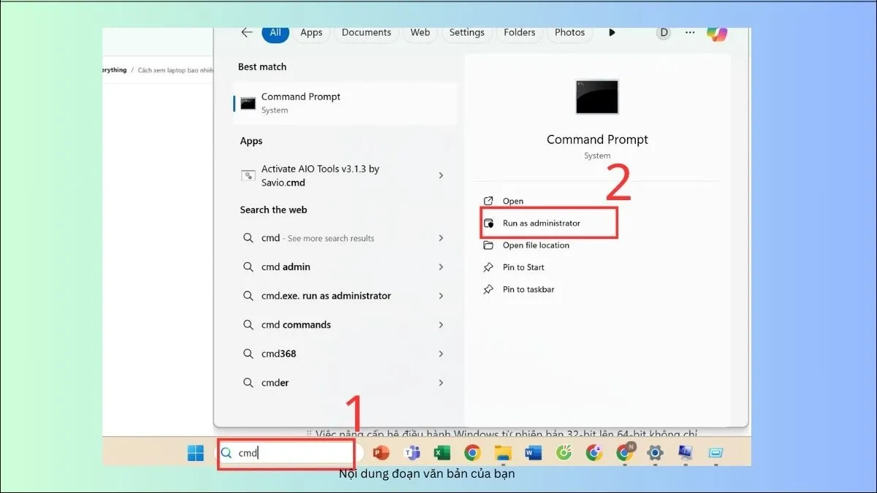Click the Copilot icon in search panel

(716, 33)
